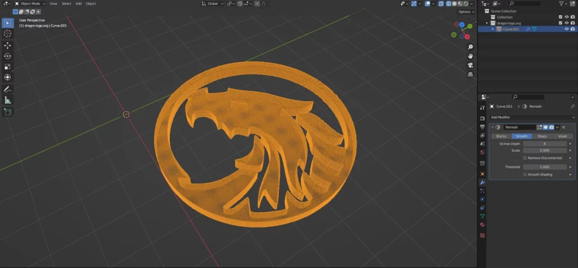Open the Output properties tab
The height and width of the screenshot is (268, 578).
pyautogui.click(x=482, y=127)
